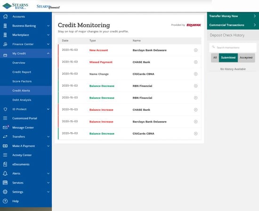Select the All history filter
This screenshot has height=211, width=259.
click(x=215, y=57)
